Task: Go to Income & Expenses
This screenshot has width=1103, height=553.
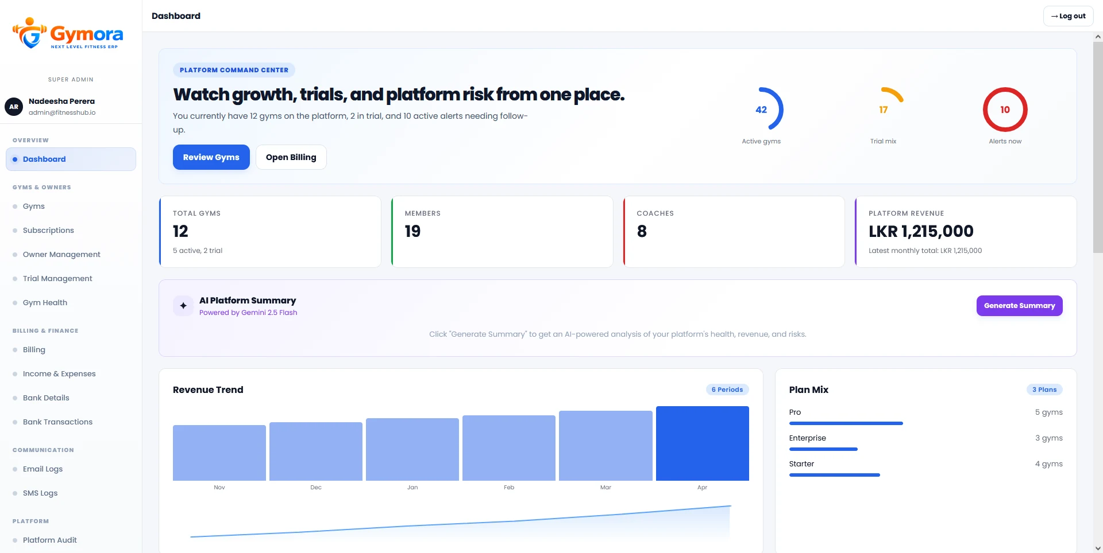Action: point(71,373)
